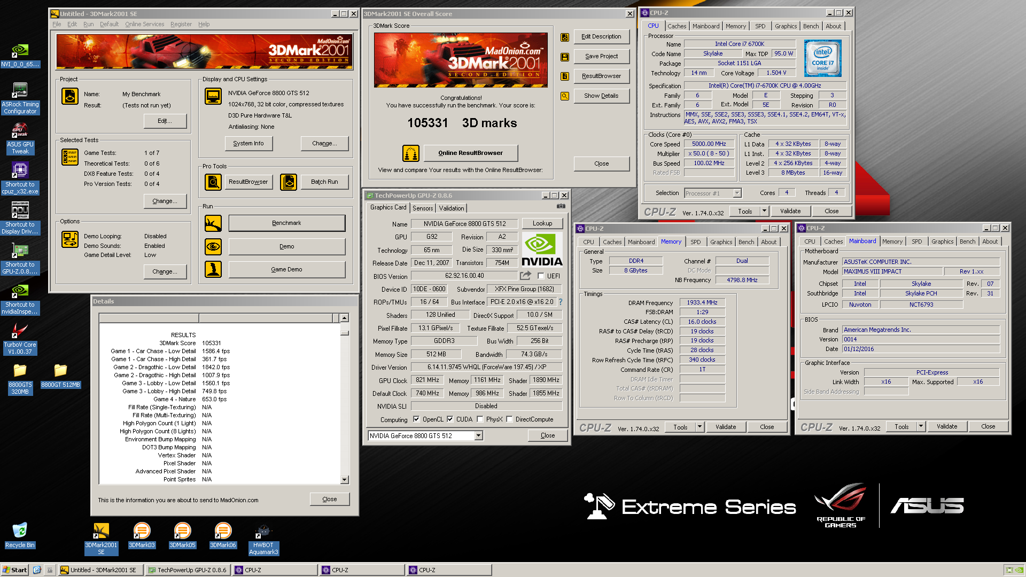Toggle the PhysX checkbox in GPU-Z
The height and width of the screenshot is (577, 1026).
(x=480, y=419)
